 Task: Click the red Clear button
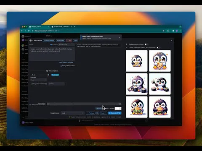tap(69, 41)
